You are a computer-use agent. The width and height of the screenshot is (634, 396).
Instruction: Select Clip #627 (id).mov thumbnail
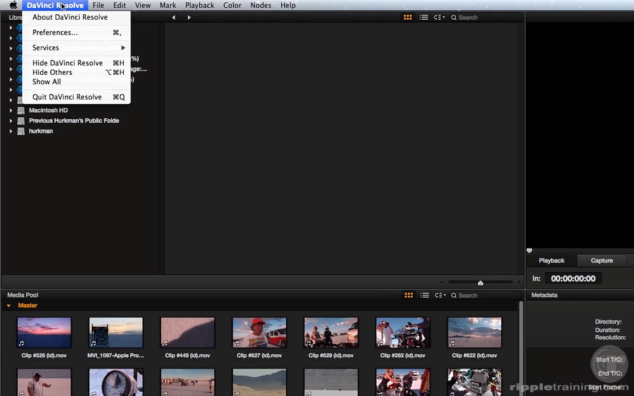tap(259, 333)
